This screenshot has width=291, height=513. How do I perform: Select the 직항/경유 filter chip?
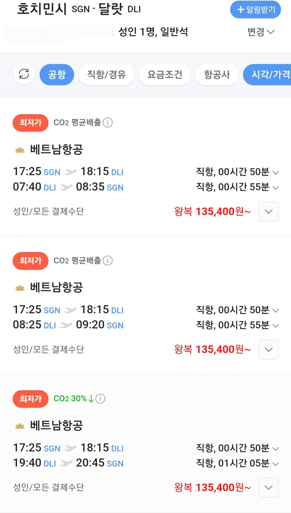(x=106, y=74)
